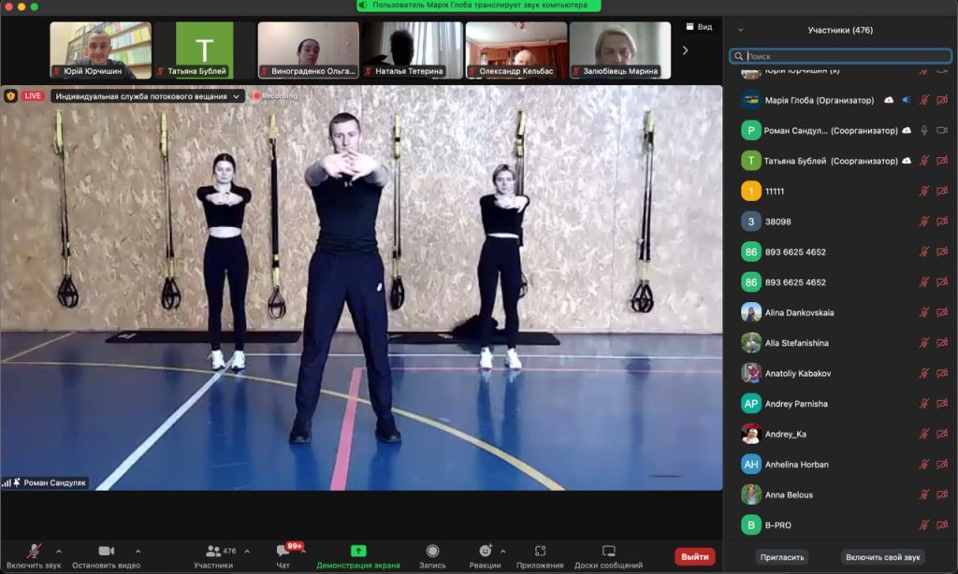Open the Чат panel with 99+ badge
Screen dimensions: 958x574
(283, 551)
